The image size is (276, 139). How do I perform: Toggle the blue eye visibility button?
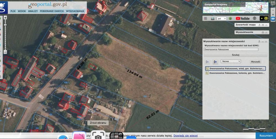[x=273, y=18]
